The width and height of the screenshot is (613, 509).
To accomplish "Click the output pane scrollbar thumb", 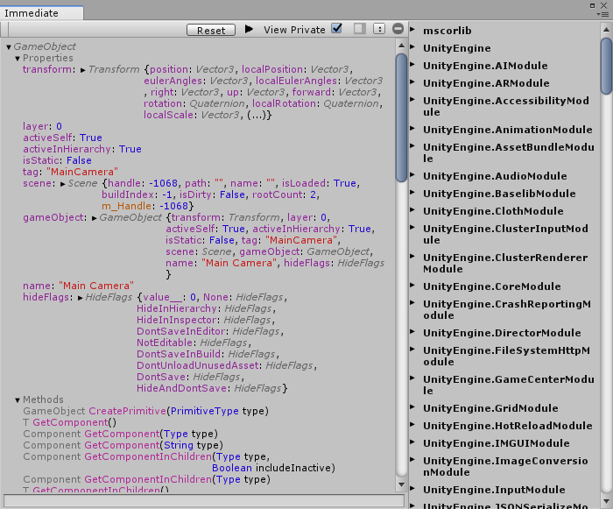I will (401, 117).
